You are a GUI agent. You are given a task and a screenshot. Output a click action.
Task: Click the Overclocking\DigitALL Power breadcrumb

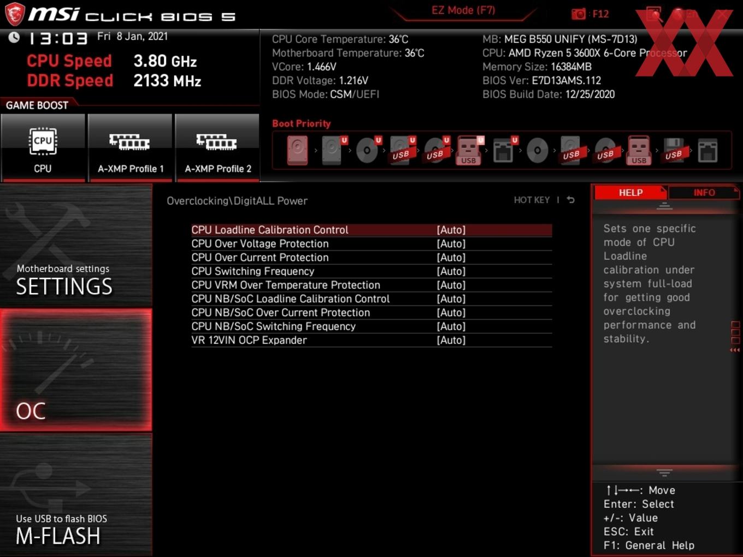237,201
